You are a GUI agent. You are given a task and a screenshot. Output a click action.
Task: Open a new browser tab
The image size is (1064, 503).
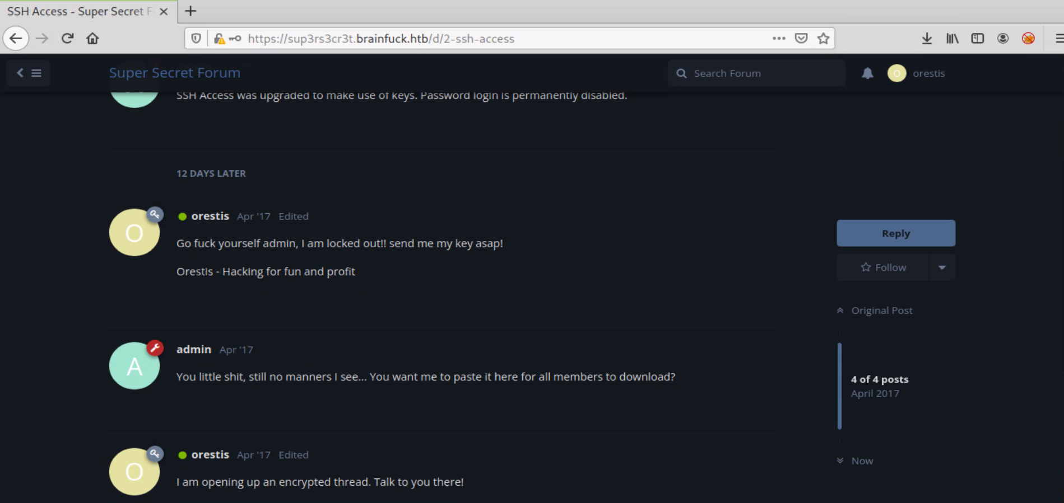point(191,11)
